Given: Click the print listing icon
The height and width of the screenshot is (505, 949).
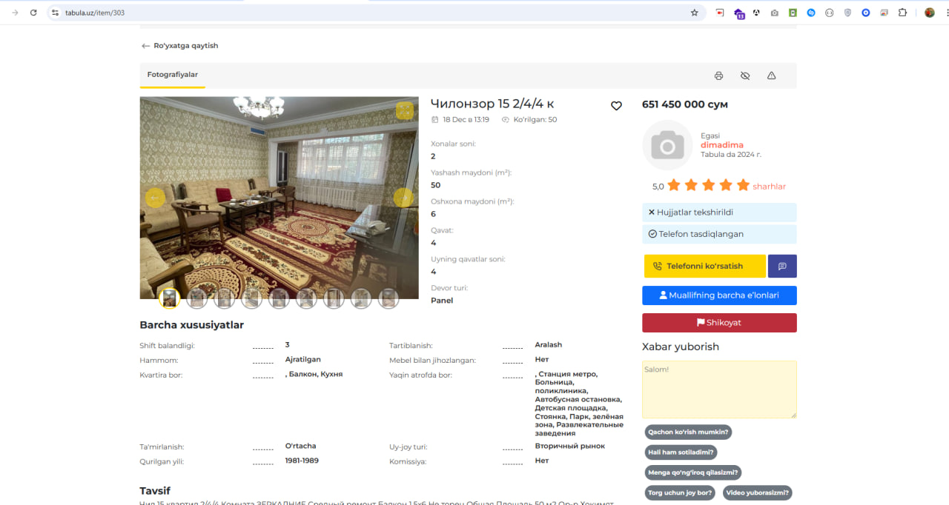Looking at the screenshot, I should pos(718,76).
